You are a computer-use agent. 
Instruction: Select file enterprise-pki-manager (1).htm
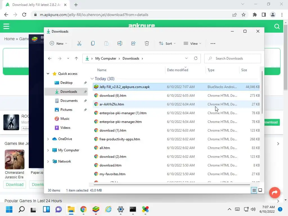[x=176, y=113]
